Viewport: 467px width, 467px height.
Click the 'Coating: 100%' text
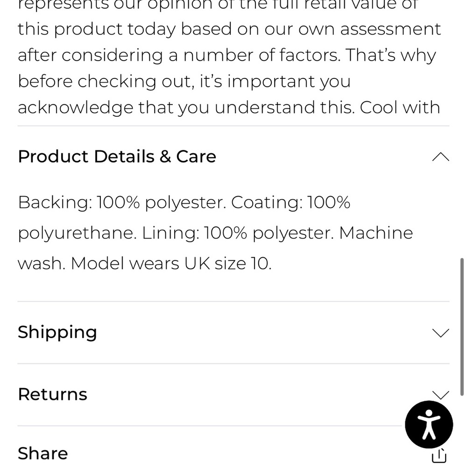coord(290,203)
